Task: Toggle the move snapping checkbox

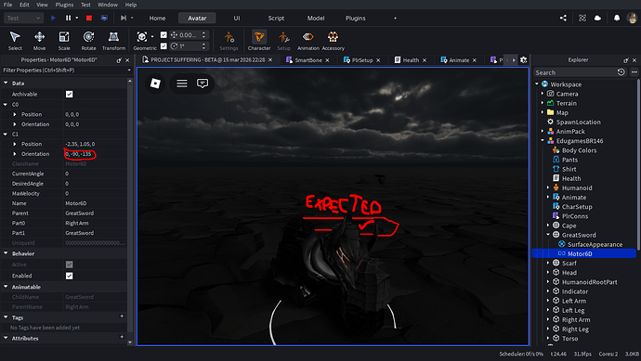Action: (x=164, y=34)
